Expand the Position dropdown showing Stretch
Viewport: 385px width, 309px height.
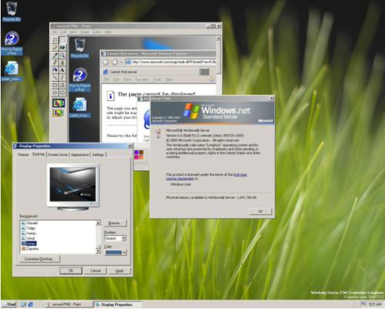point(115,239)
